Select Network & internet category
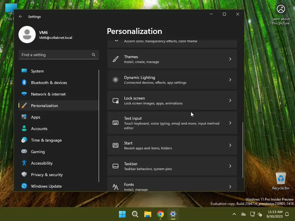This screenshot has width=295, height=221. pyautogui.click(x=58, y=94)
